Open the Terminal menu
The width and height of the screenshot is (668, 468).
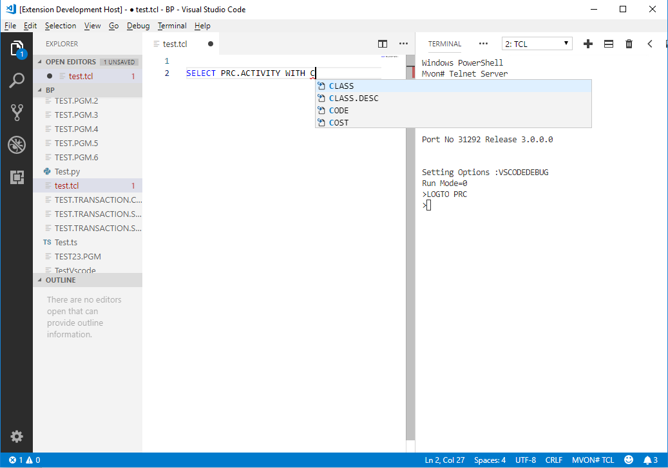pyautogui.click(x=172, y=26)
